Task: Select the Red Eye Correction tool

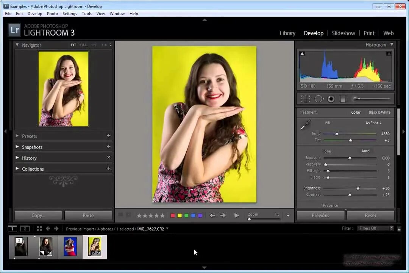Action: tap(331, 99)
